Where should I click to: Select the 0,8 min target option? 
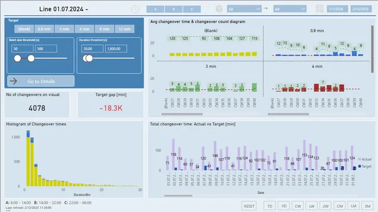coord(44,29)
